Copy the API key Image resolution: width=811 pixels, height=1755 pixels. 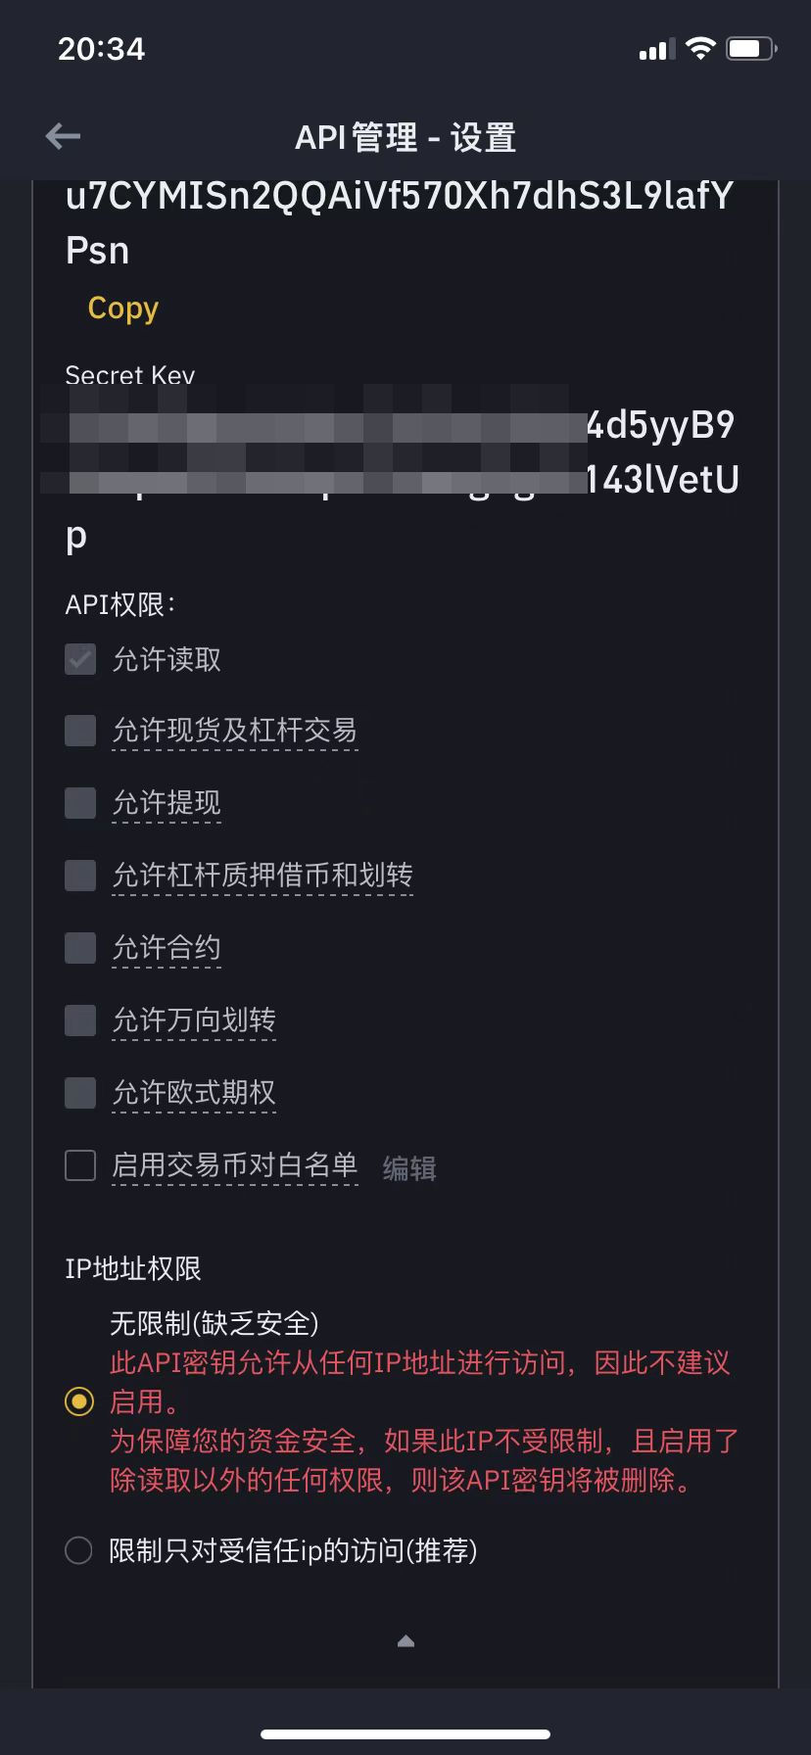point(122,308)
